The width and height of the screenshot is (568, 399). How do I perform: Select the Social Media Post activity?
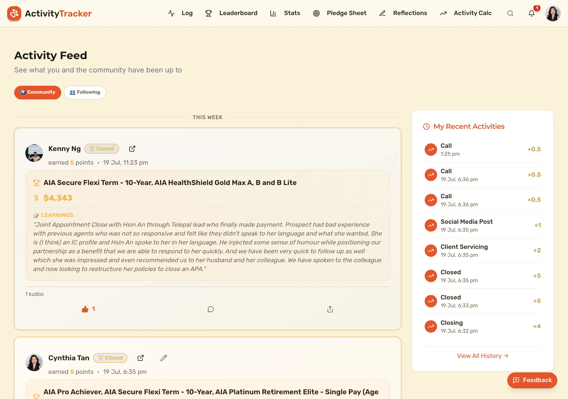[483, 226]
